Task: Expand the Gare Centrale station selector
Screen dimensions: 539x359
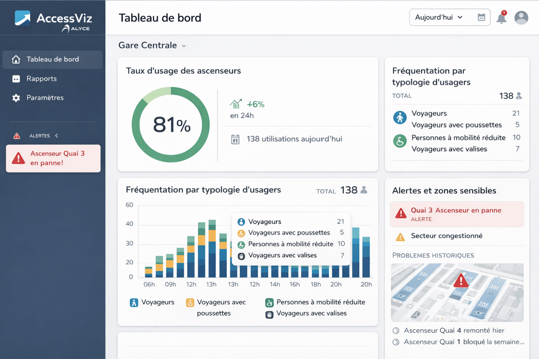Action: 152,46
